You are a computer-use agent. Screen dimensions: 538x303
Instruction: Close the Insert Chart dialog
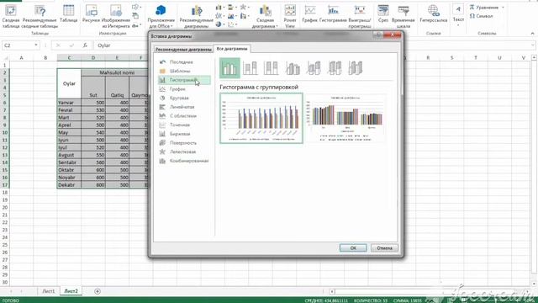[x=393, y=35]
